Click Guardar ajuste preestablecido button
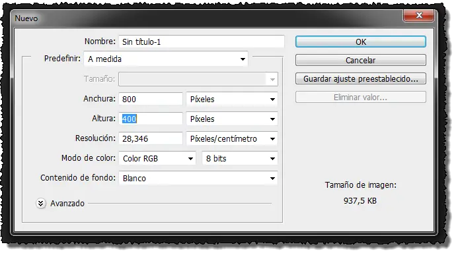The width and height of the screenshot is (458, 257). (360, 78)
